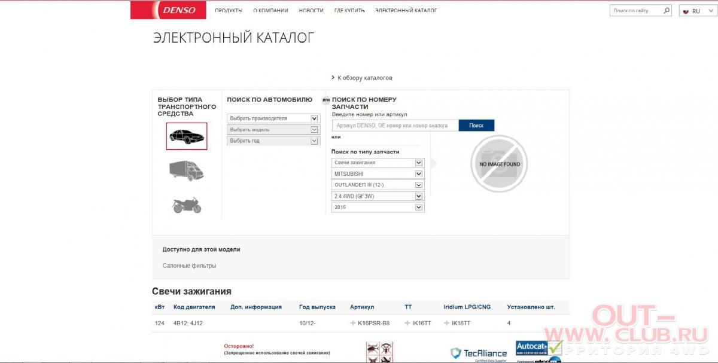Open the OUTLANDER III (12-) model dropdown
This screenshot has height=363, width=718.
[x=378, y=185]
